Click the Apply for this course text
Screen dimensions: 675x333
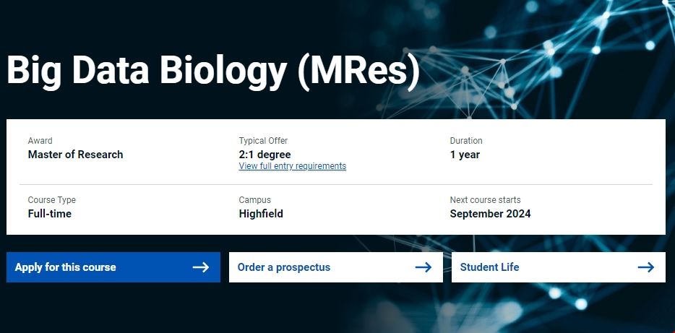[65, 267]
